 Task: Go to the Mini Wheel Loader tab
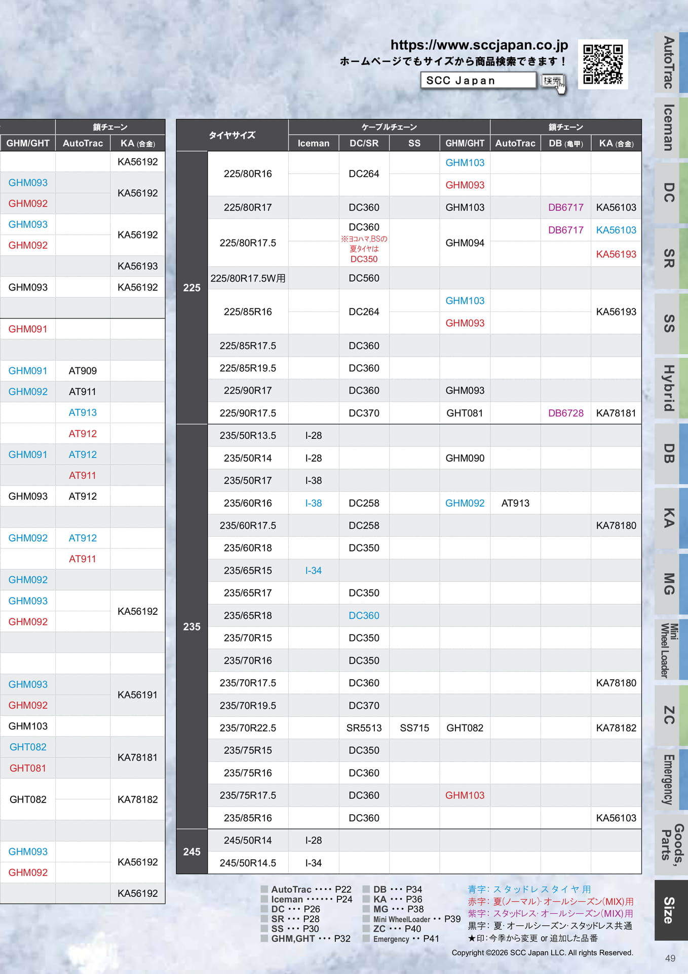[670, 650]
